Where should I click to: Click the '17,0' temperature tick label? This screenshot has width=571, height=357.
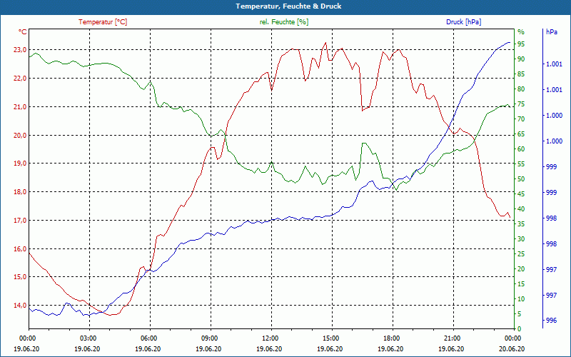(20, 221)
